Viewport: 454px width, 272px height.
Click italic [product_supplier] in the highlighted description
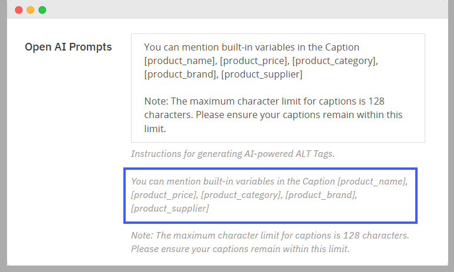(x=170, y=208)
